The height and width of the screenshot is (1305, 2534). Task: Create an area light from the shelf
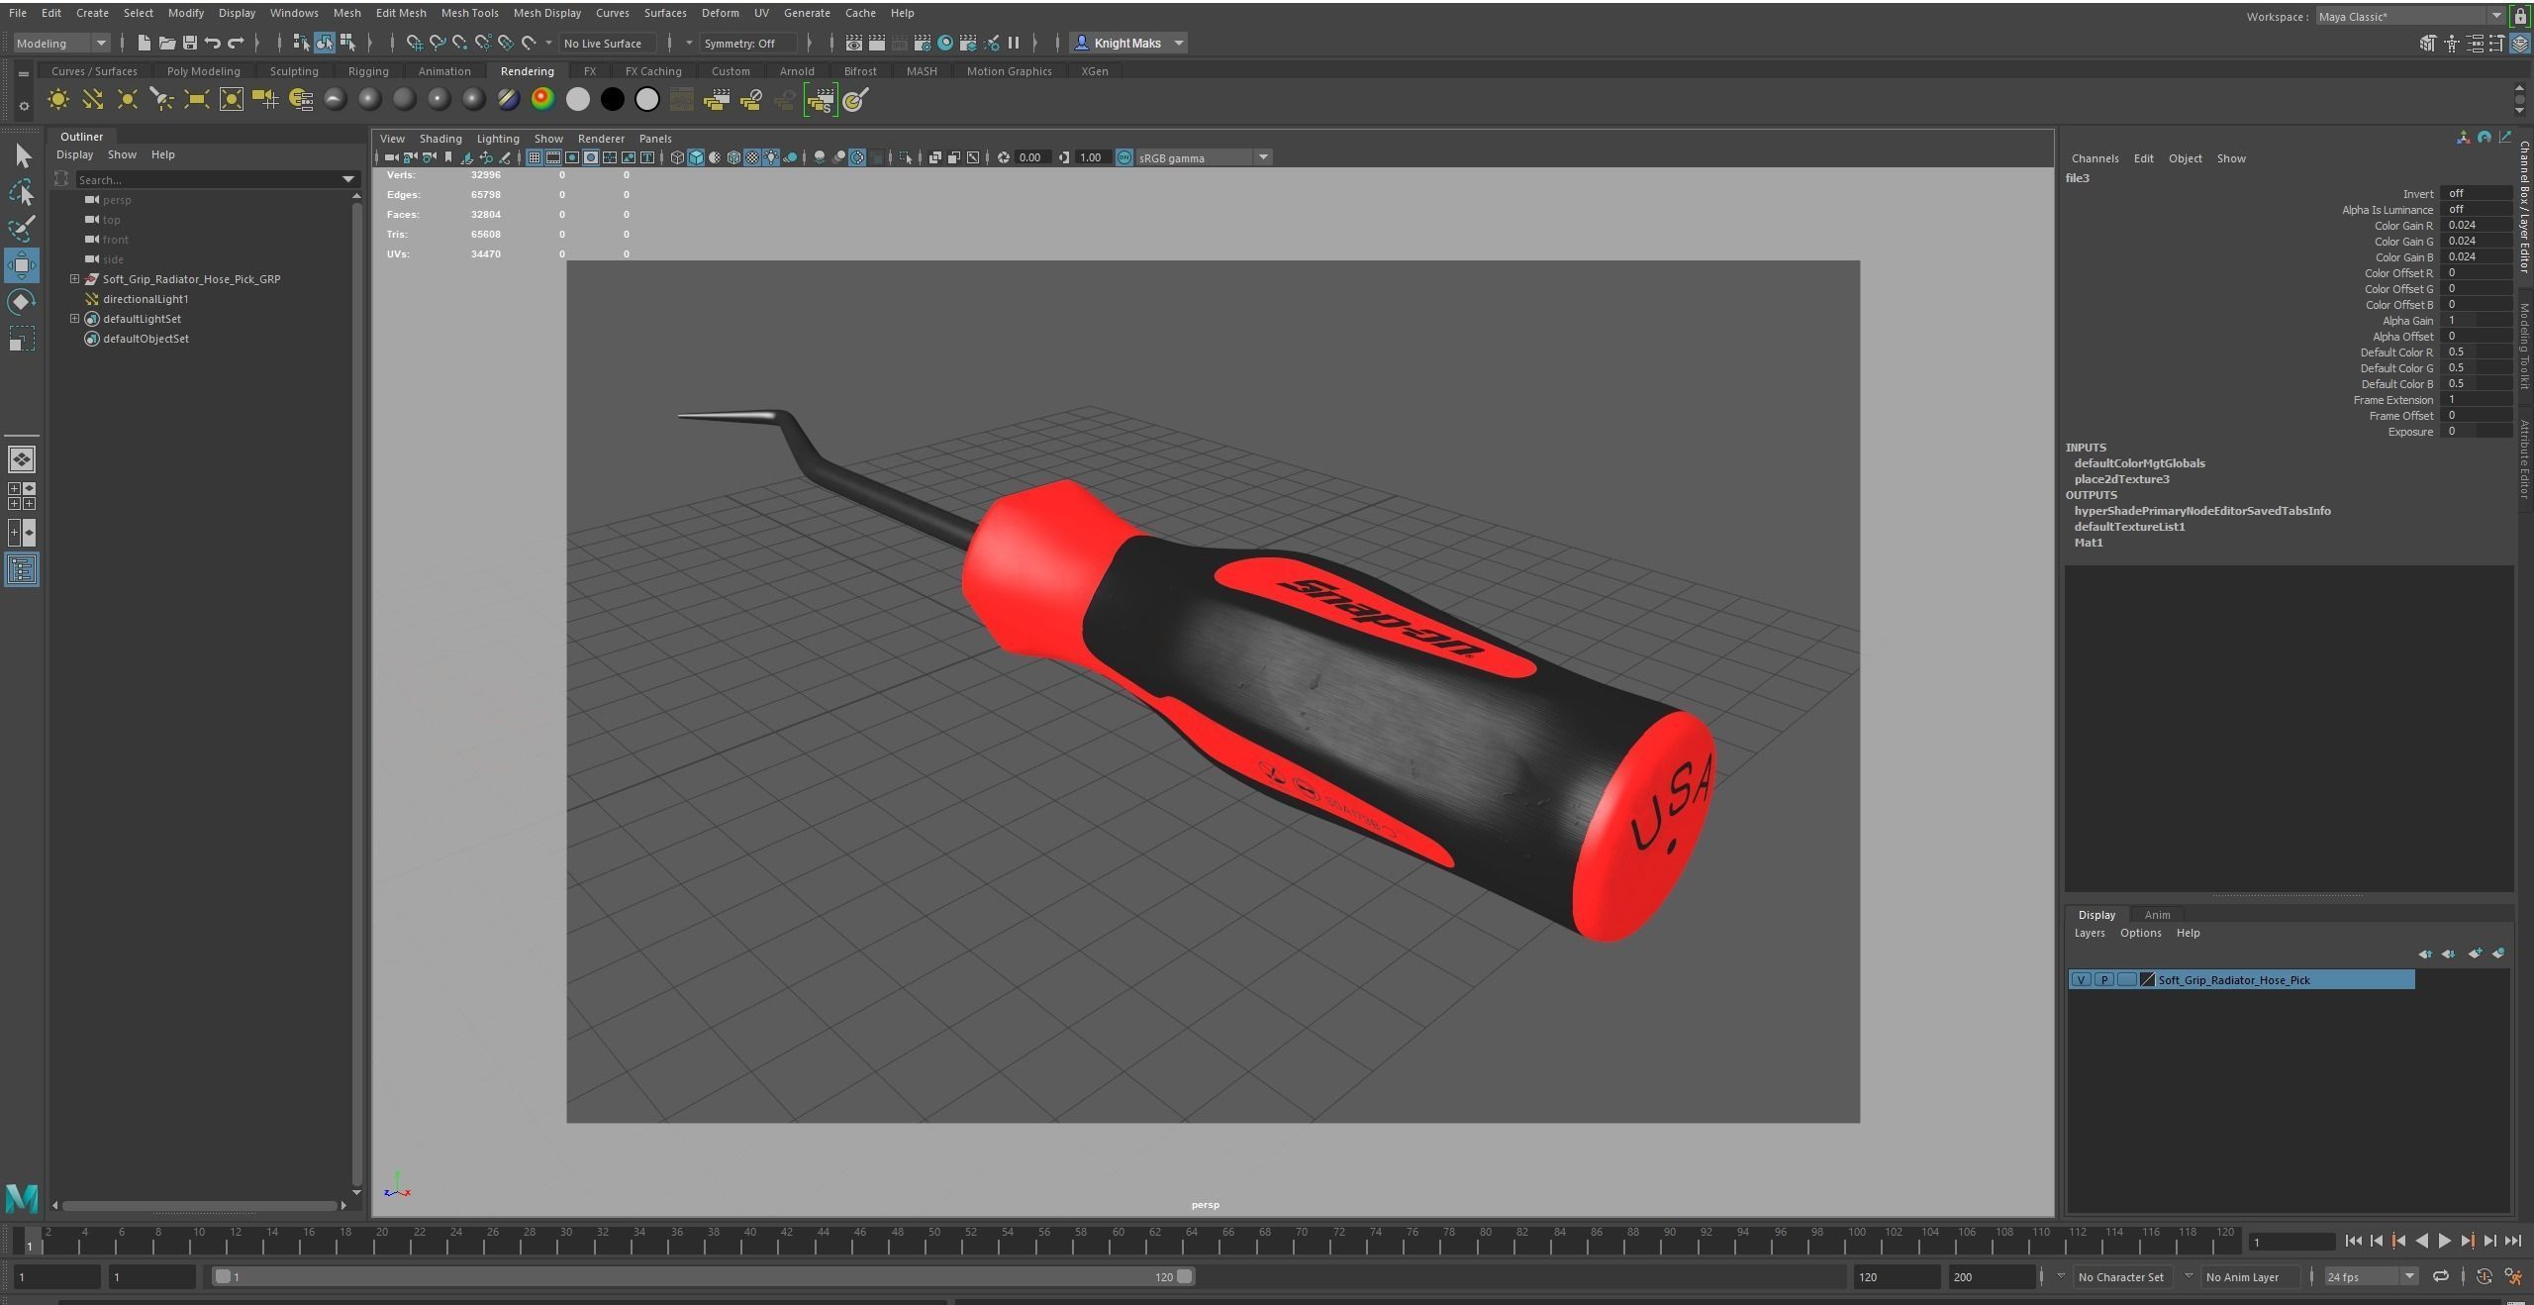pyautogui.click(x=197, y=99)
